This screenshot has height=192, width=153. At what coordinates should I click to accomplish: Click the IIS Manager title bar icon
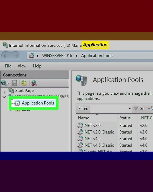point(5,45)
